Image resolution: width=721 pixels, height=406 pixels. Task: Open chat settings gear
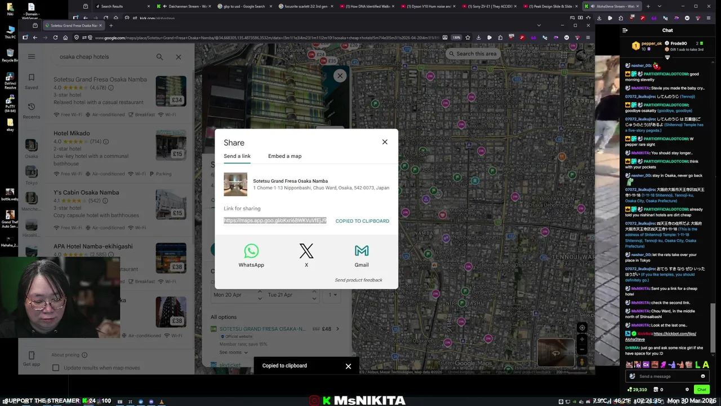(x=687, y=390)
